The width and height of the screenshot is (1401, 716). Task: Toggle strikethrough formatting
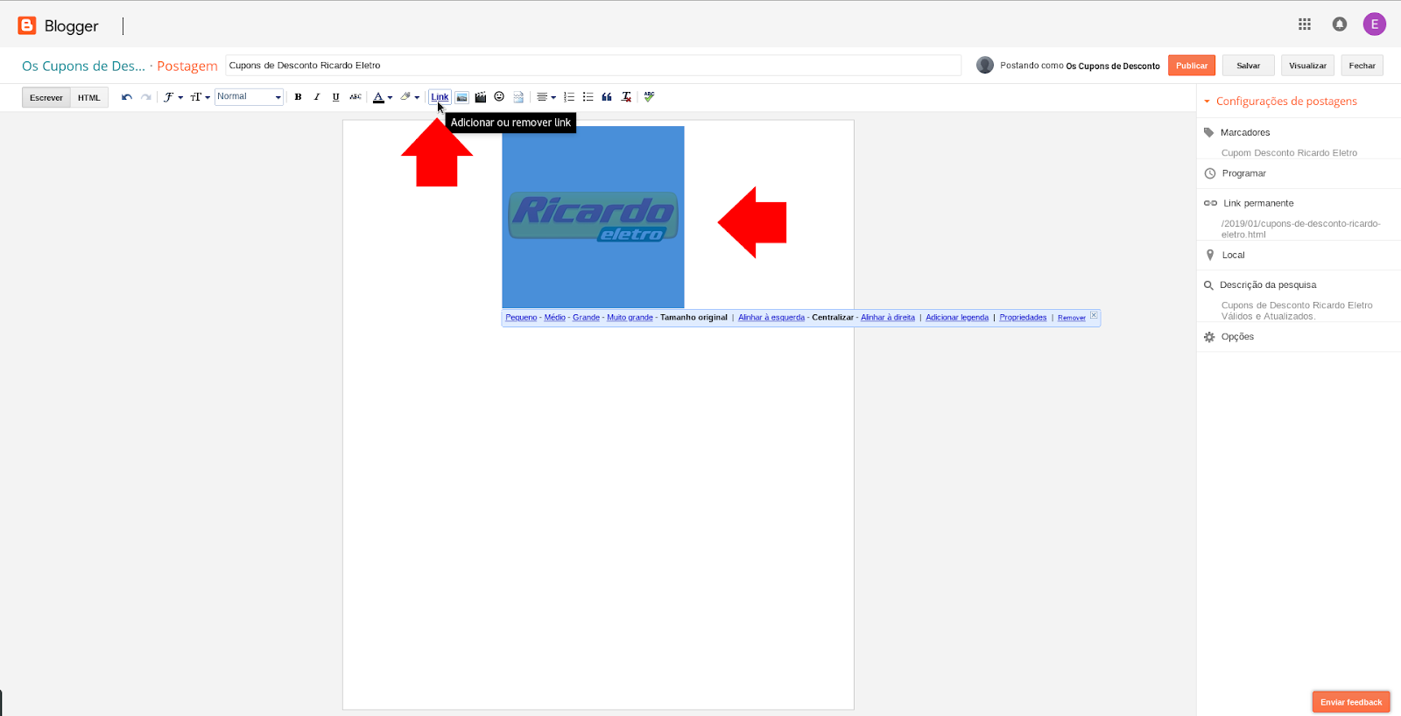(x=356, y=97)
